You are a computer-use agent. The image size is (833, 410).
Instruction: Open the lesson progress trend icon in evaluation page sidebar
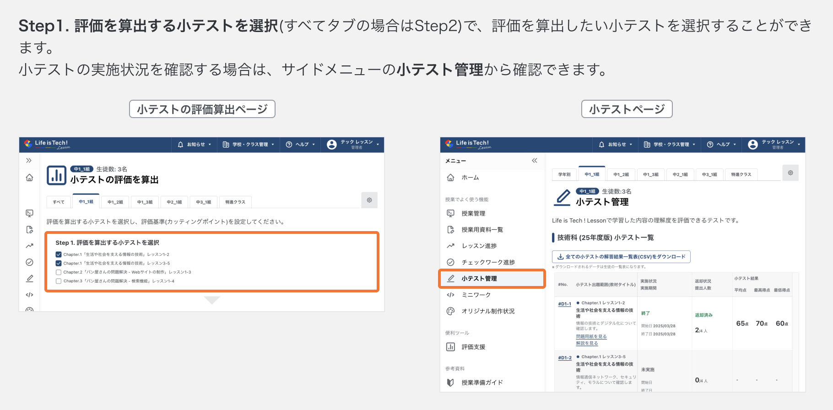pyautogui.click(x=29, y=246)
